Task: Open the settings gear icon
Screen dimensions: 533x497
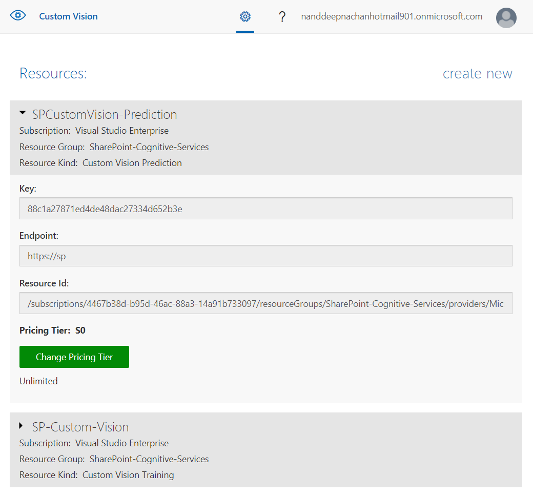Action: click(x=245, y=17)
